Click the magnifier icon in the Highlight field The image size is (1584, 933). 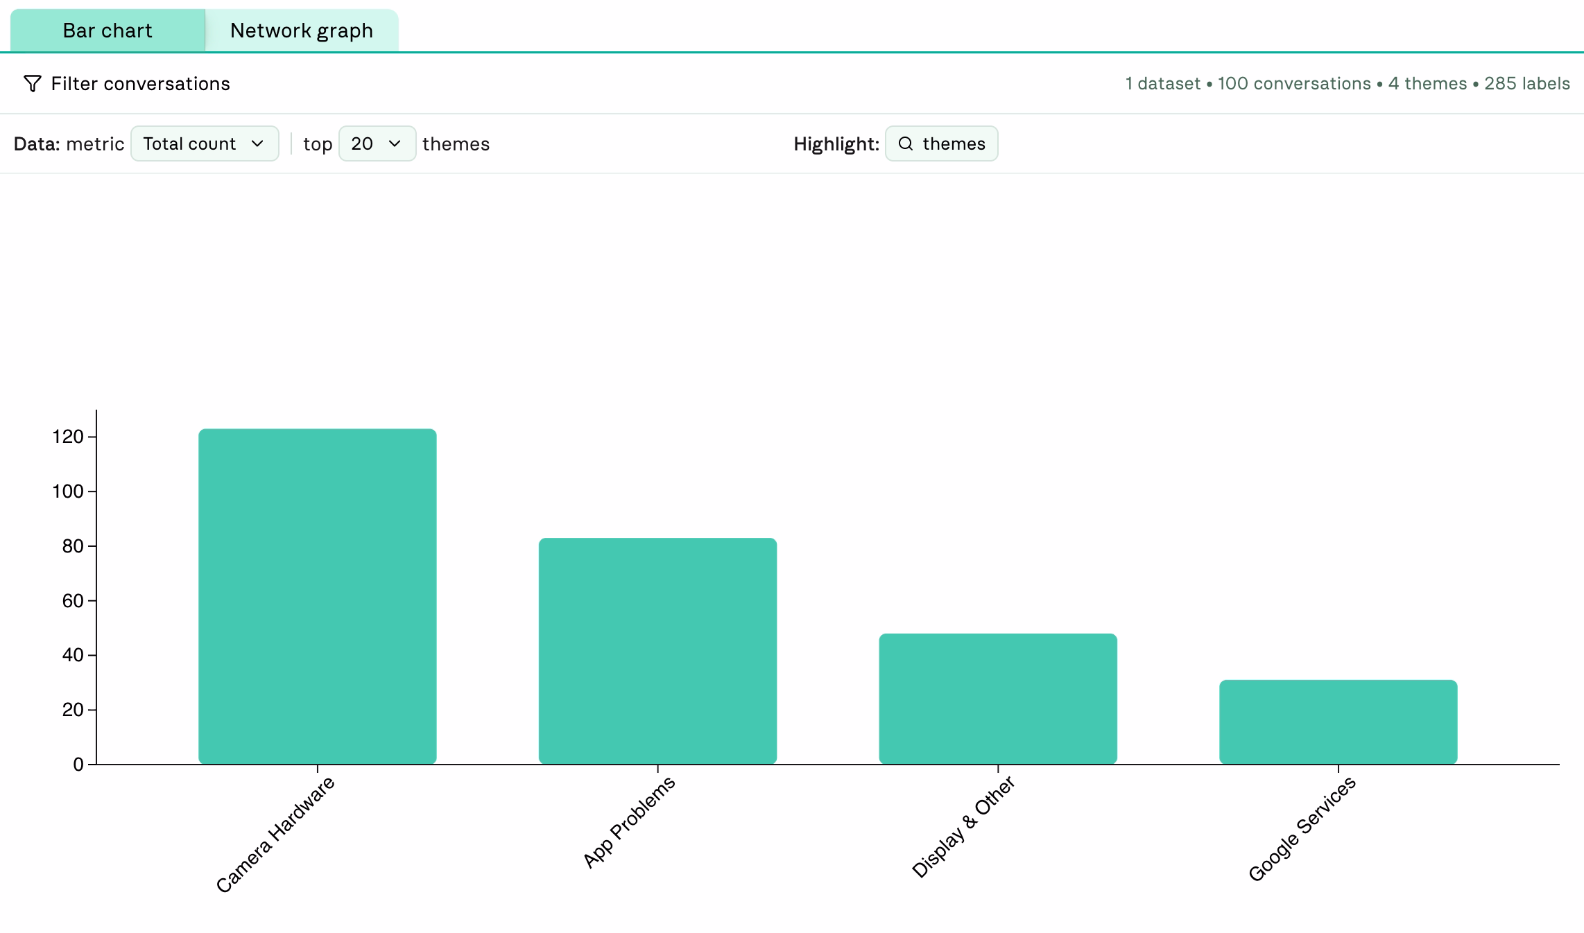(x=905, y=143)
